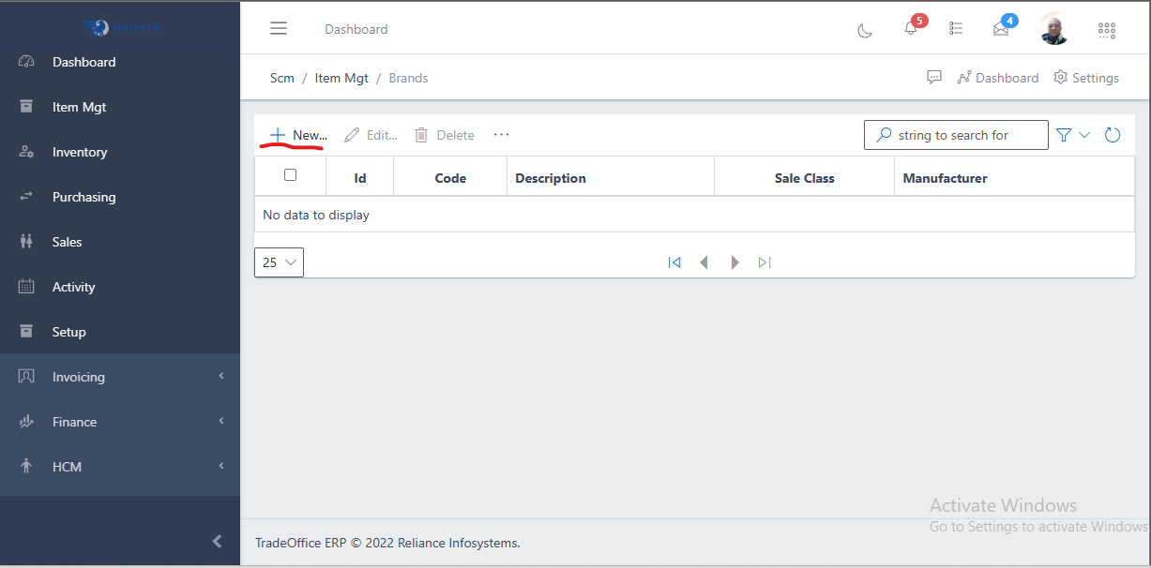Open the apps grid icon
Viewport: 1151px width, 568px height.
point(1107,30)
